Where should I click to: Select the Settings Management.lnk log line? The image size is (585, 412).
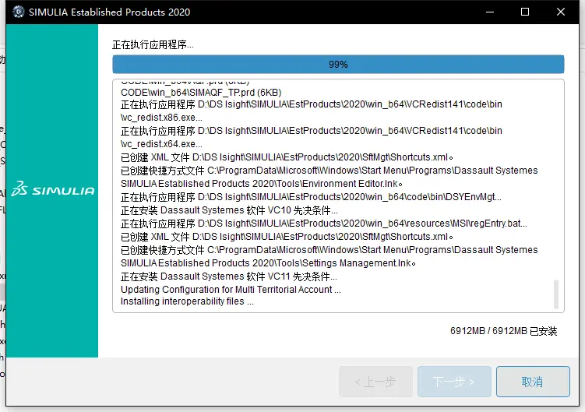click(268, 263)
